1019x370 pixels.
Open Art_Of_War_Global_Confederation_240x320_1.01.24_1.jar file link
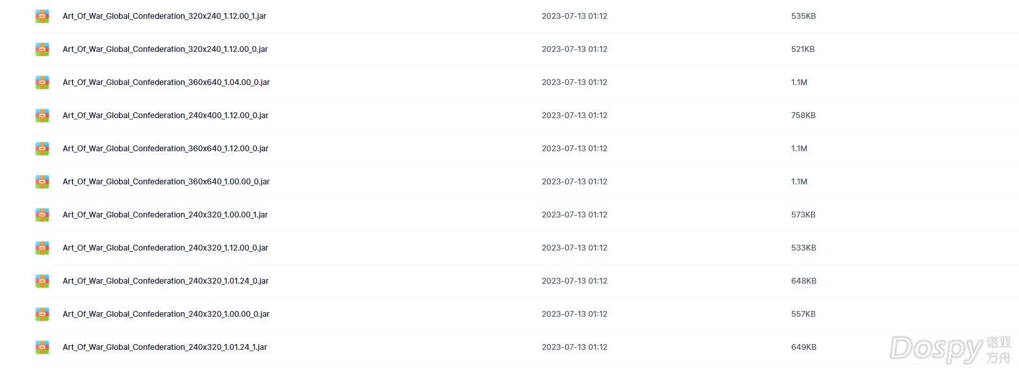click(165, 347)
